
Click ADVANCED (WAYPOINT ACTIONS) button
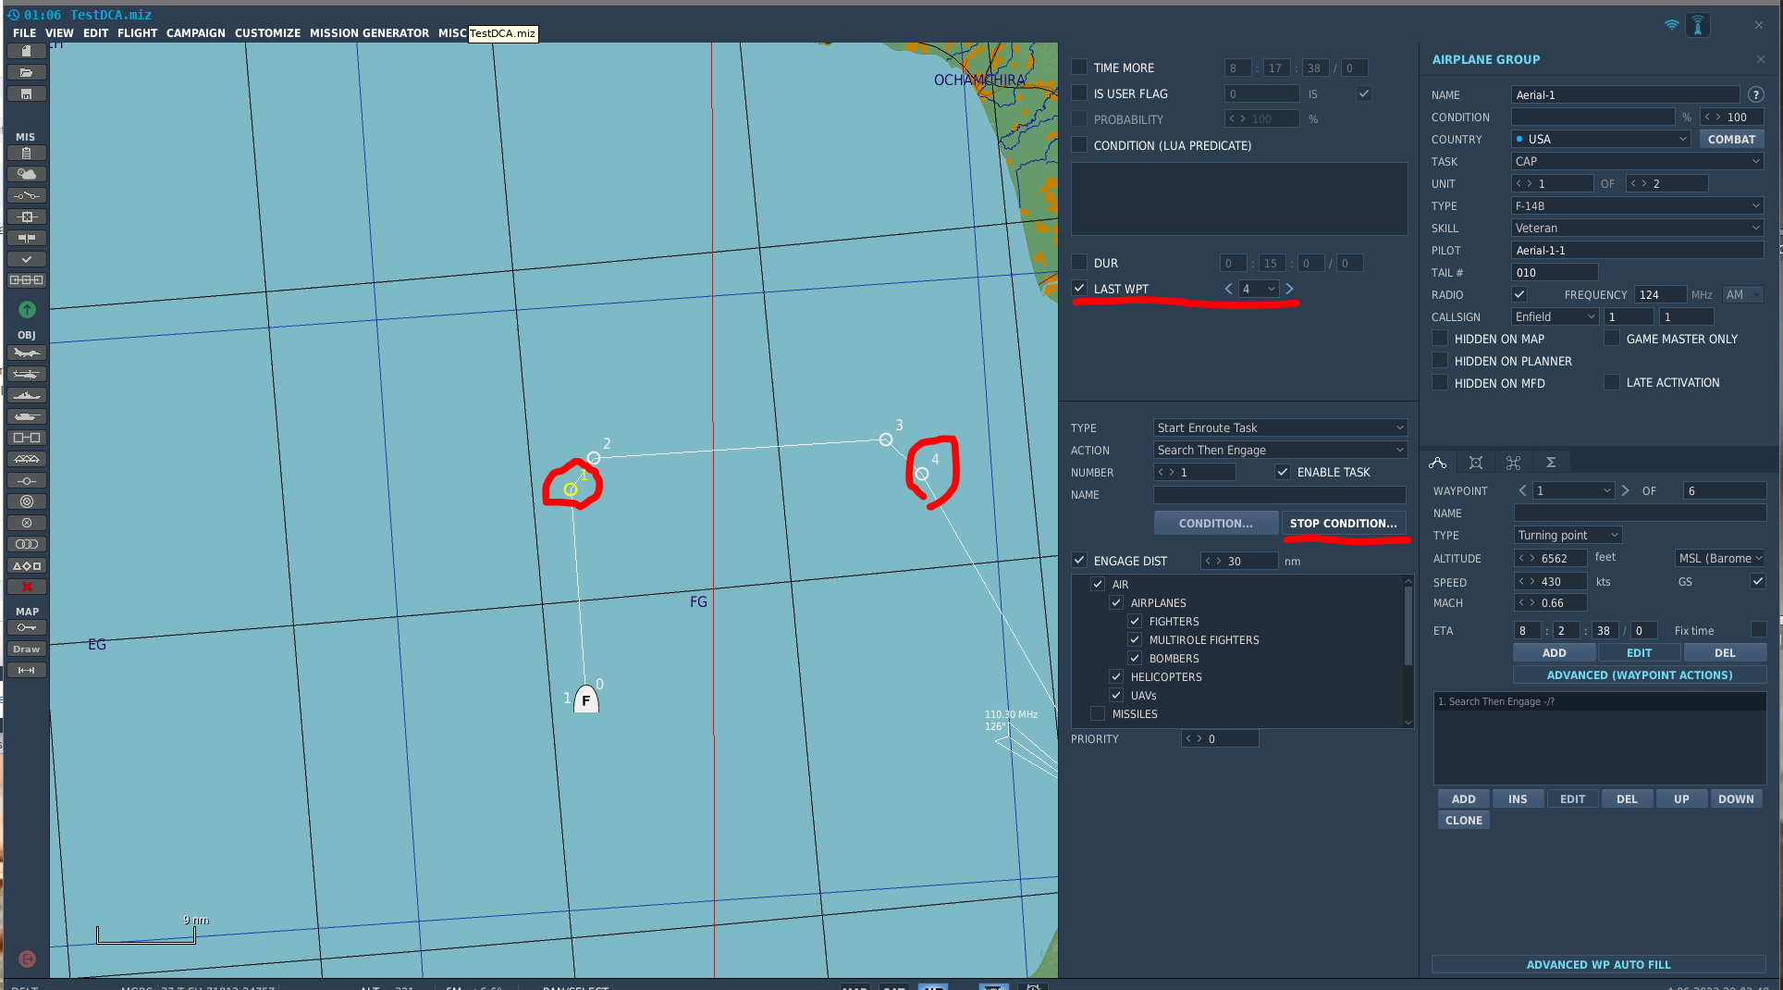[x=1640, y=674]
